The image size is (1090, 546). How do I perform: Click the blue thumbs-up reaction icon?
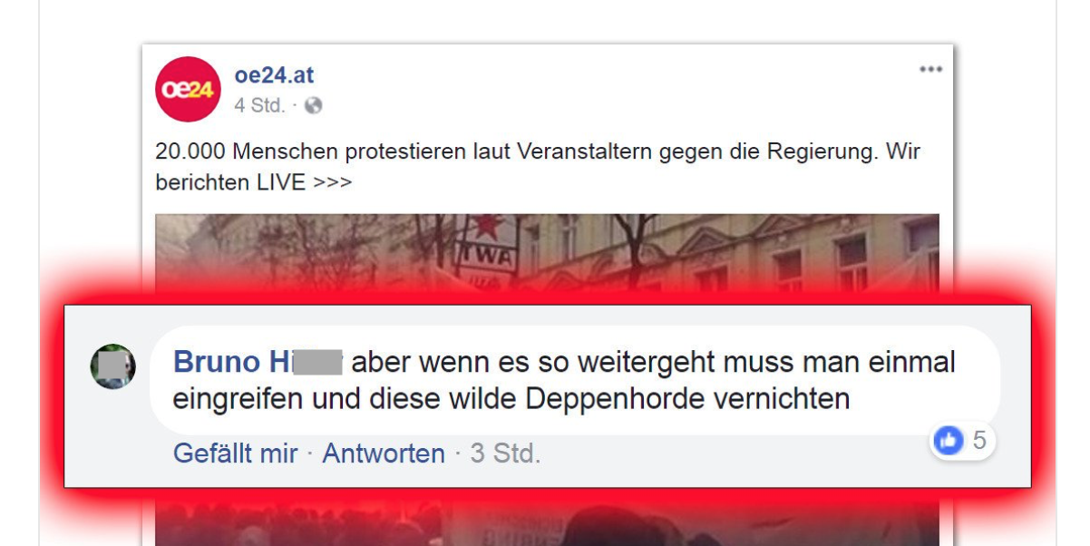[949, 441]
